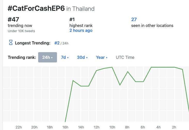Click the #47 trending now rank
The height and width of the screenshot is (130, 189).
[13, 19]
